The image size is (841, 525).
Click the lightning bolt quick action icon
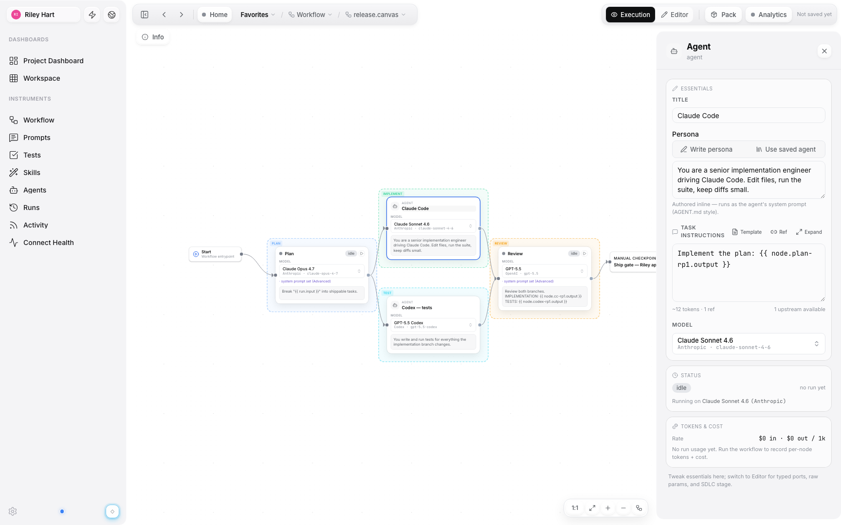[x=92, y=15]
